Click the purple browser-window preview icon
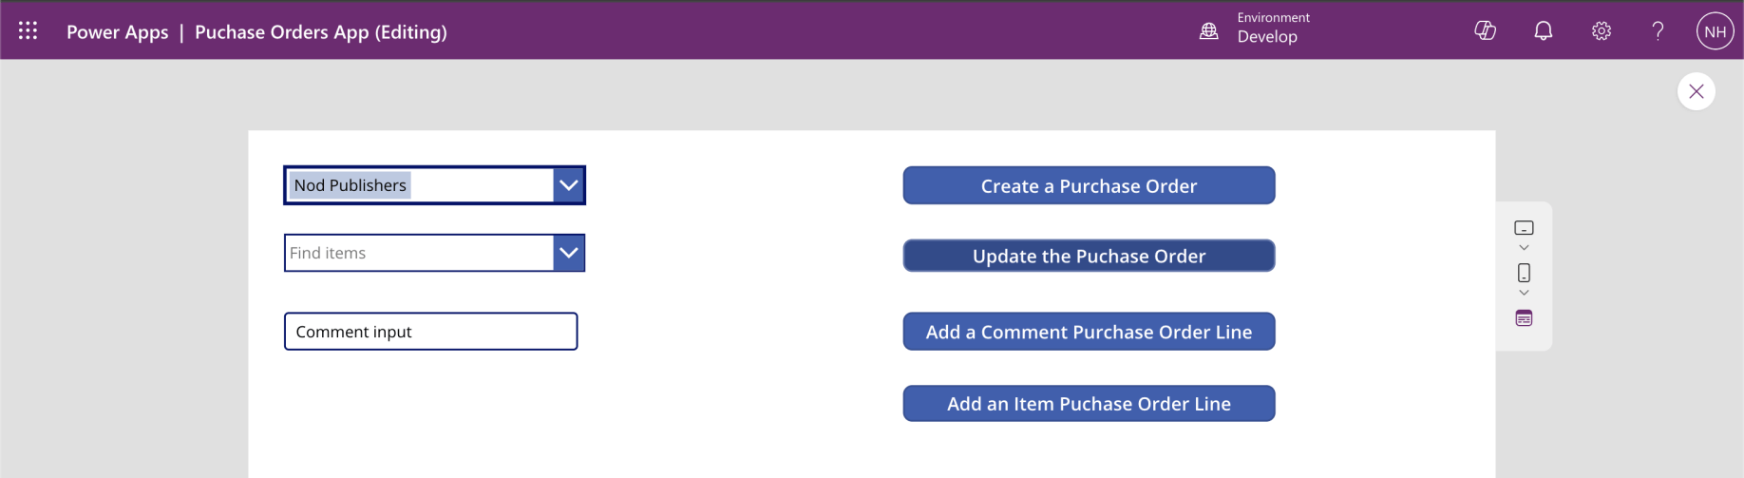Image resolution: width=1744 pixels, height=478 pixels. pos(1524,318)
